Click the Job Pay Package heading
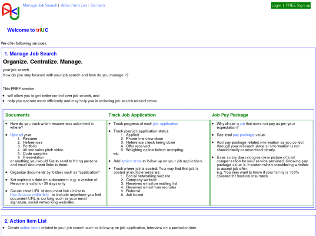The height and width of the screenshot is (236, 316). [230, 115]
